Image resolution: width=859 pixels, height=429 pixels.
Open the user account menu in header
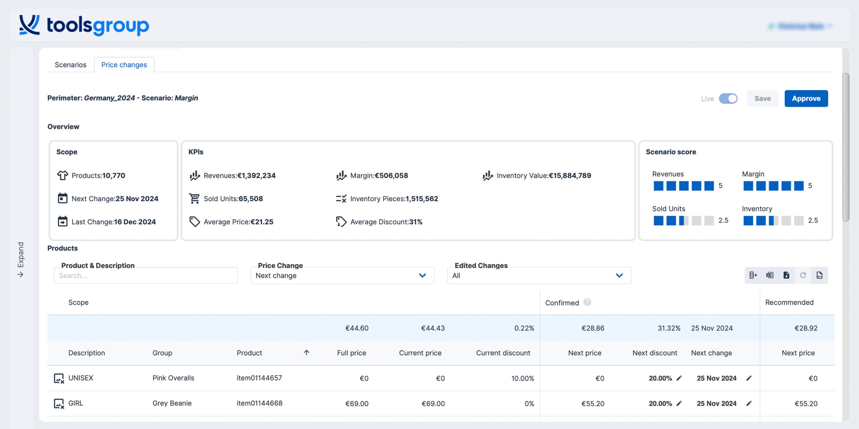[801, 26]
